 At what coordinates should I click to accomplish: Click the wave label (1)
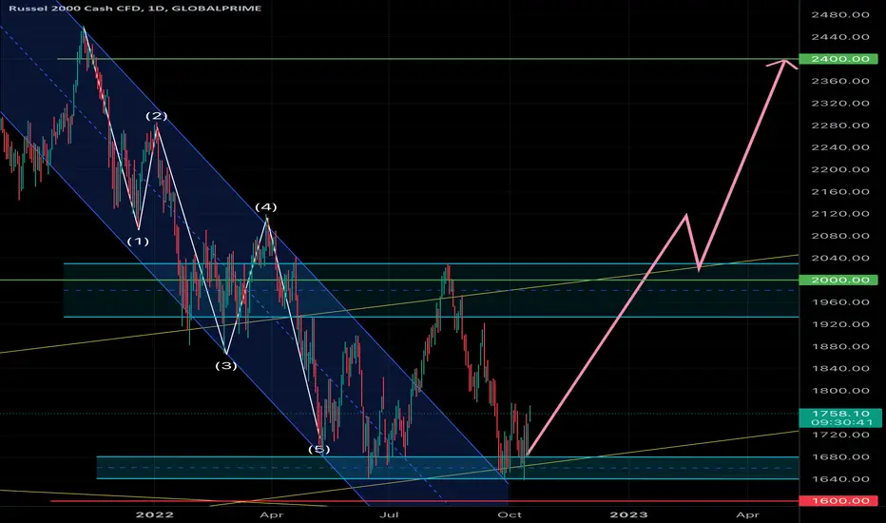point(138,242)
